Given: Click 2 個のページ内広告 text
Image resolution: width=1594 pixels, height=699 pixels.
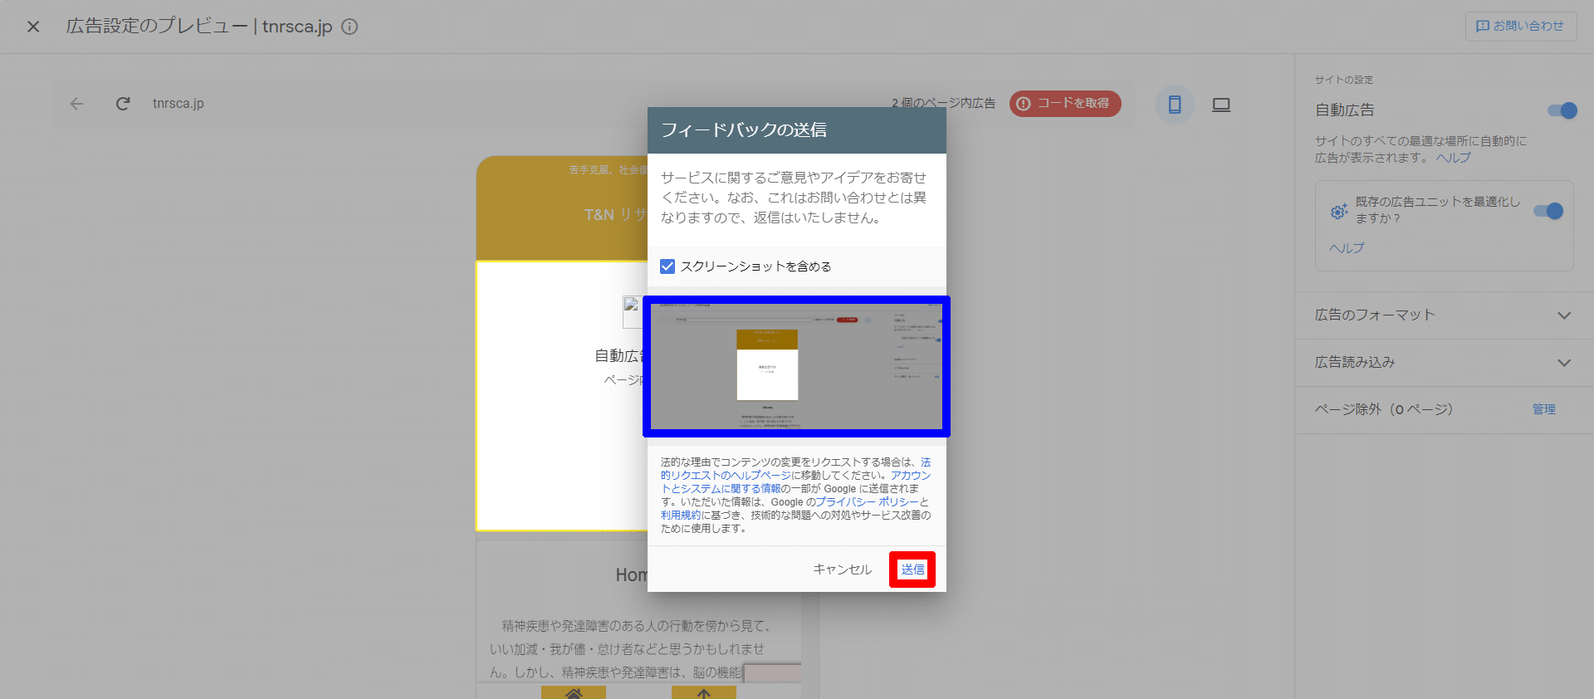Looking at the screenshot, I should [x=944, y=104].
